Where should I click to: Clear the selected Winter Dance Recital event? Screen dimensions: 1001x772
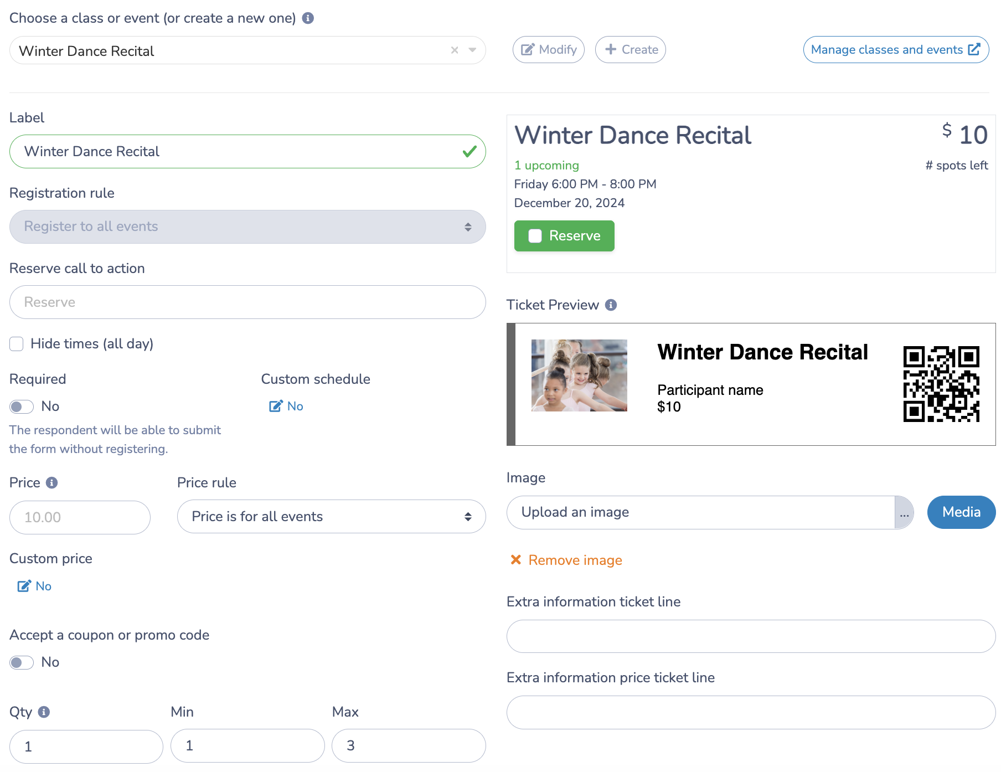pyautogui.click(x=455, y=50)
